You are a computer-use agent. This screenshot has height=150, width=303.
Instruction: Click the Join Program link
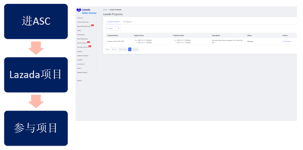point(287,42)
